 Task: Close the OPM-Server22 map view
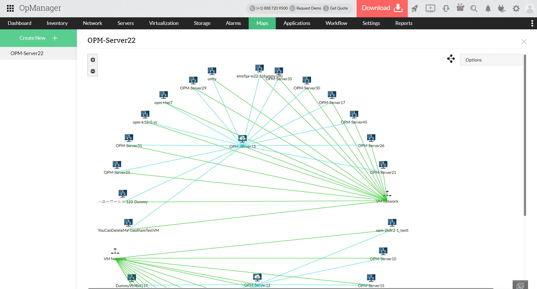click(x=524, y=42)
